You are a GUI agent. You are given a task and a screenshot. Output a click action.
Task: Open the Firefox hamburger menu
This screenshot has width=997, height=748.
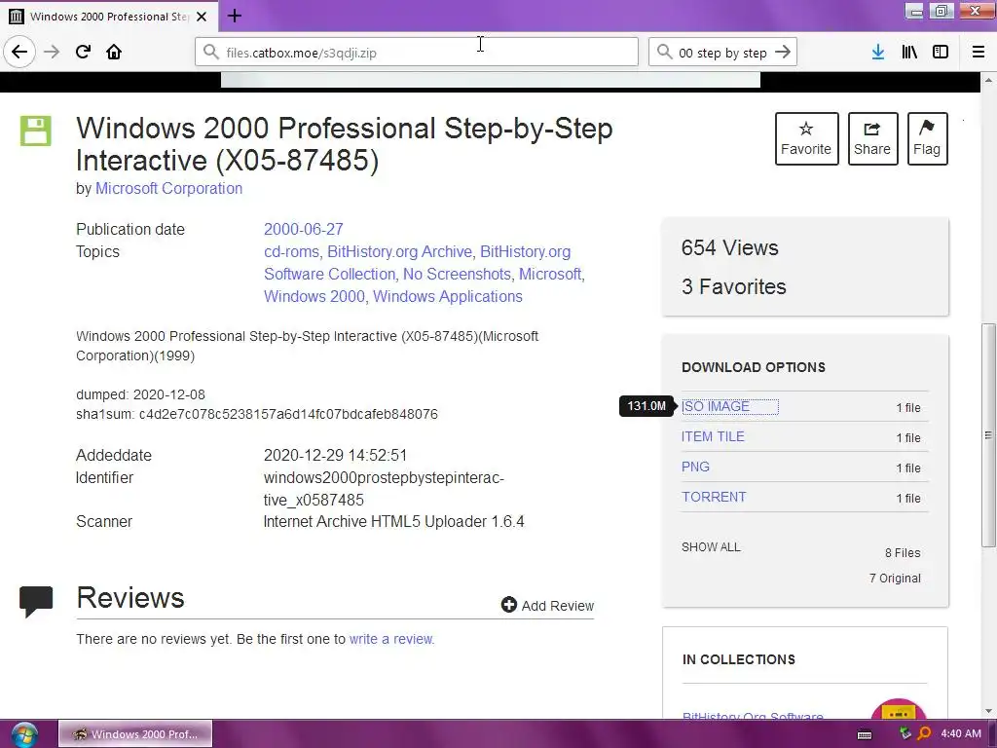pyautogui.click(x=979, y=53)
